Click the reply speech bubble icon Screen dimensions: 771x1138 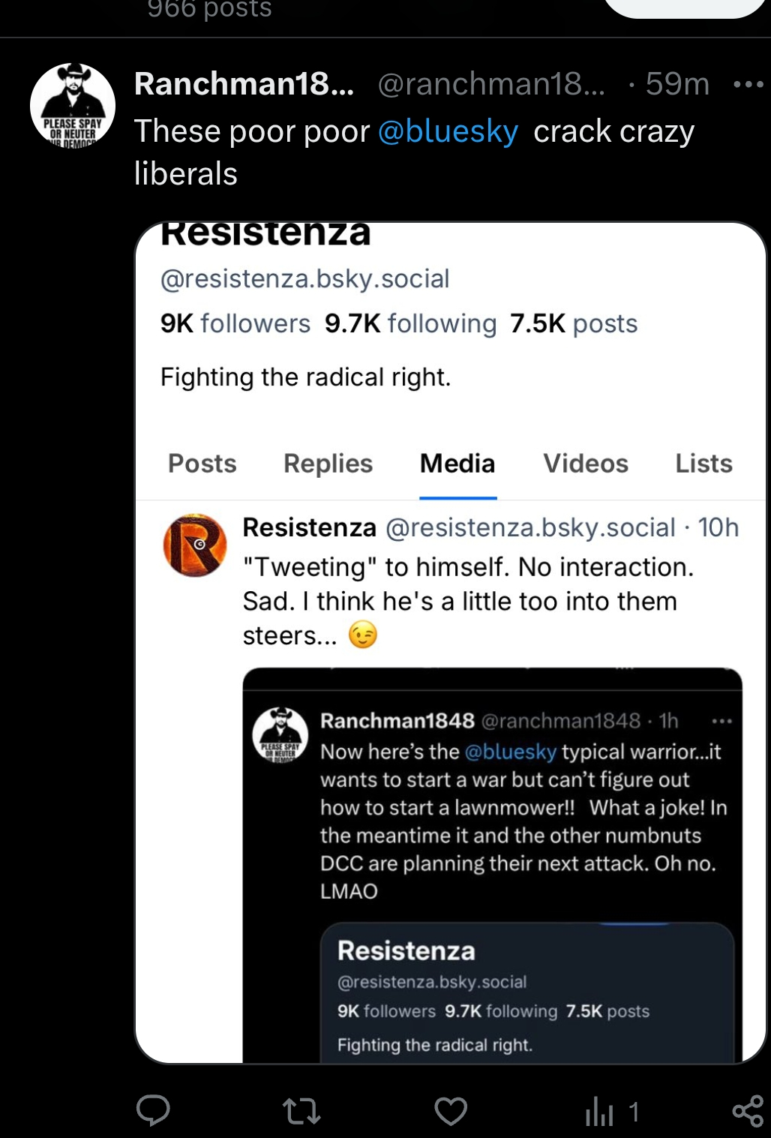pyautogui.click(x=153, y=1110)
